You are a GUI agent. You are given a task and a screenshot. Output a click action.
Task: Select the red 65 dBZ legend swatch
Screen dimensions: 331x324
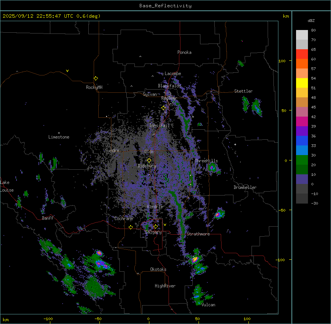click(x=302, y=54)
